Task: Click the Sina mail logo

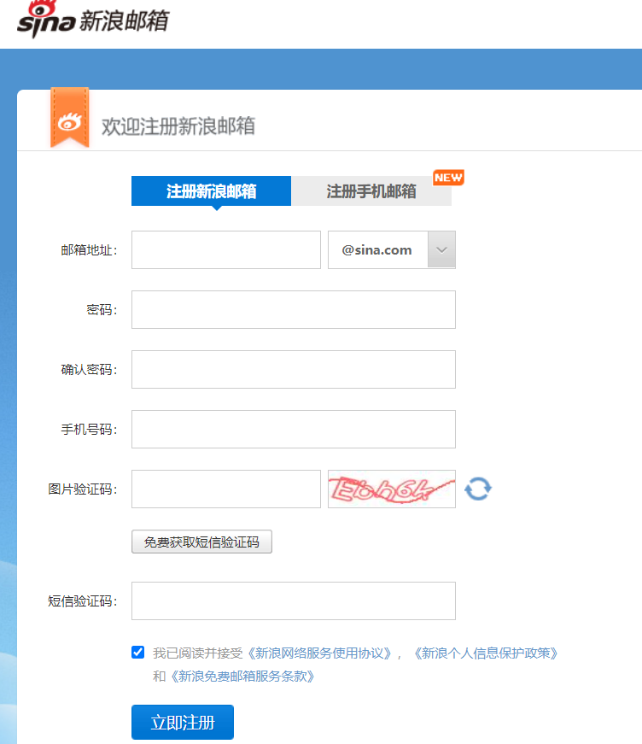Action: 93,19
